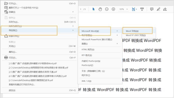This screenshot has height=98, width=174.
Task: Click the share file icon
Action: click(x=6, y=36)
